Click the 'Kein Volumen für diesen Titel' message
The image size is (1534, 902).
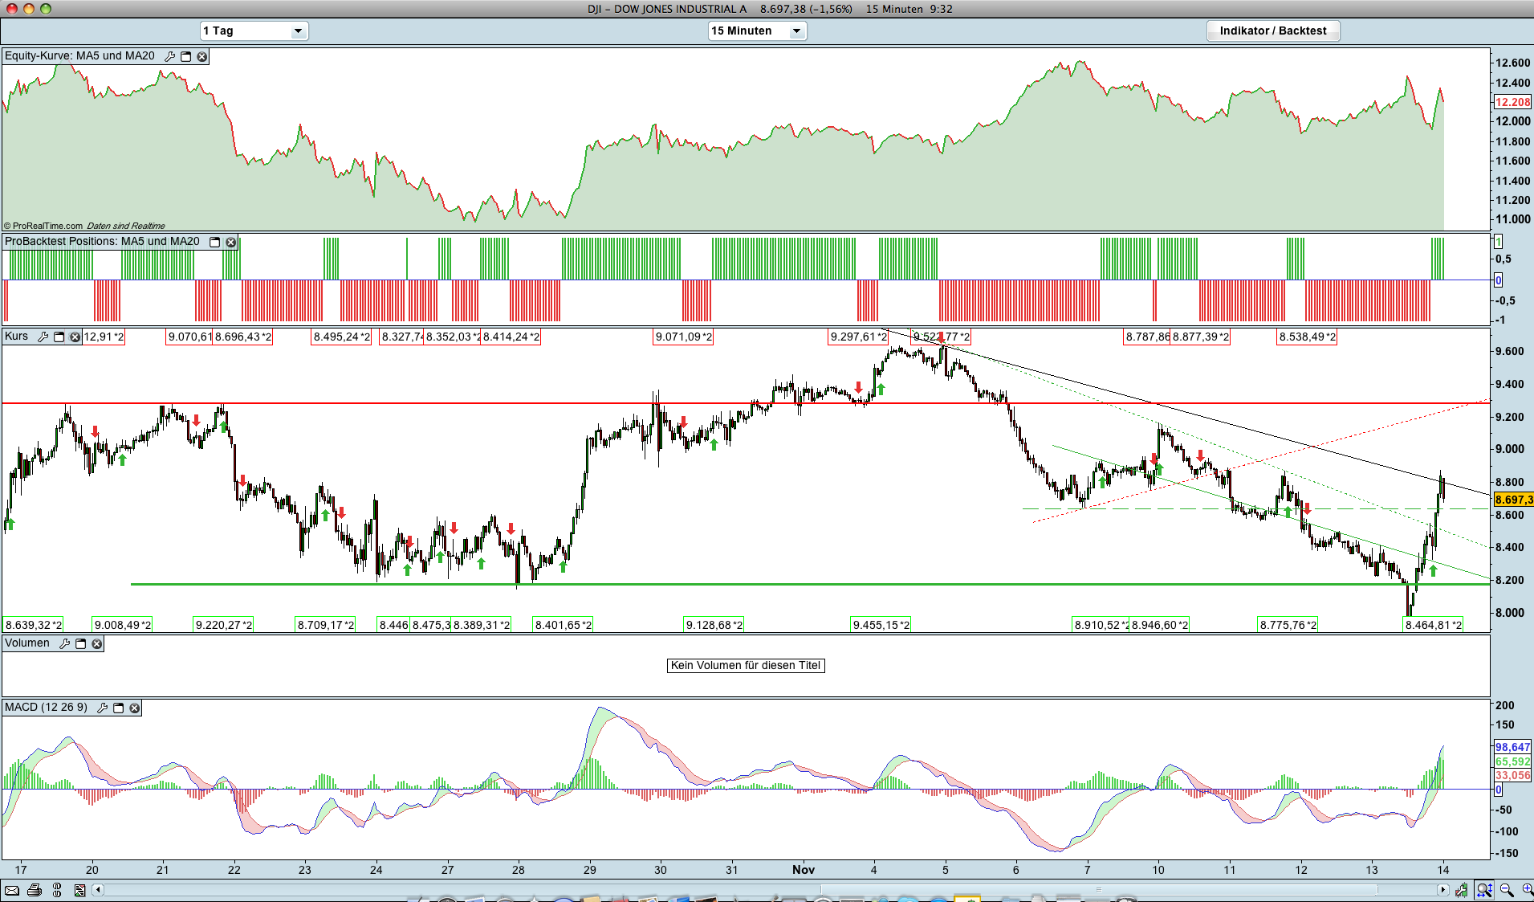746,665
